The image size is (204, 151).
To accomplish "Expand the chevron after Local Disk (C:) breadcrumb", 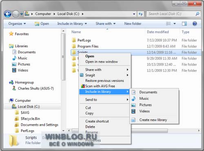I will (x=82, y=14).
